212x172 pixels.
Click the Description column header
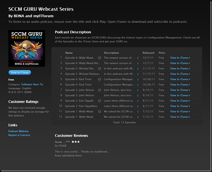click(111, 53)
